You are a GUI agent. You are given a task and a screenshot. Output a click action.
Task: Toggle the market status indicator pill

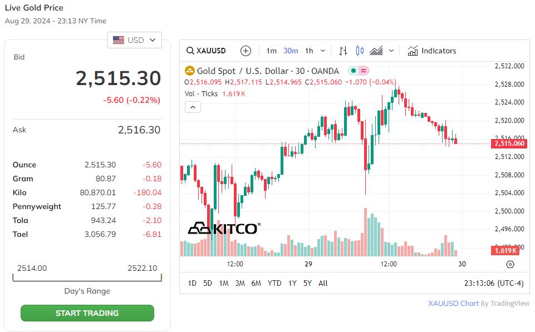pos(358,71)
